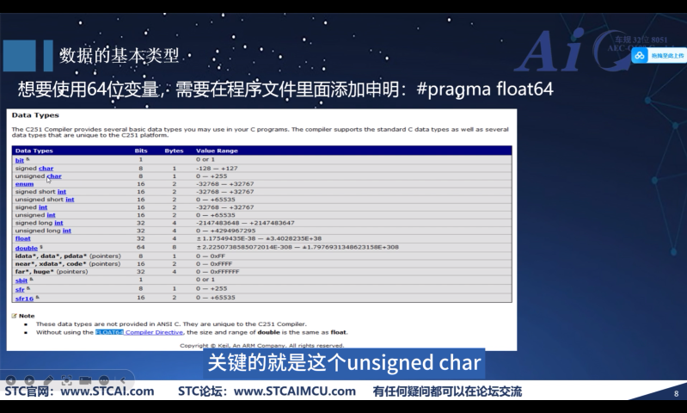Screen dimensions: 687x413
Task: Click the '0 — 0xFFFFFF' pointer range
Action: (x=218, y=272)
